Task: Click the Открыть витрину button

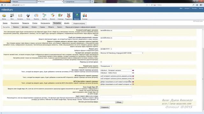Action: click(x=79, y=23)
